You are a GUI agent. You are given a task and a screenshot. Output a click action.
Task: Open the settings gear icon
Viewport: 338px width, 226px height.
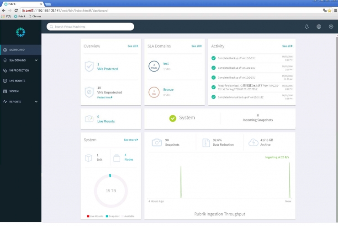click(x=331, y=27)
